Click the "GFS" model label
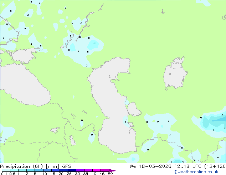Screen dimensions: 226x175 click(x=66, y=166)
